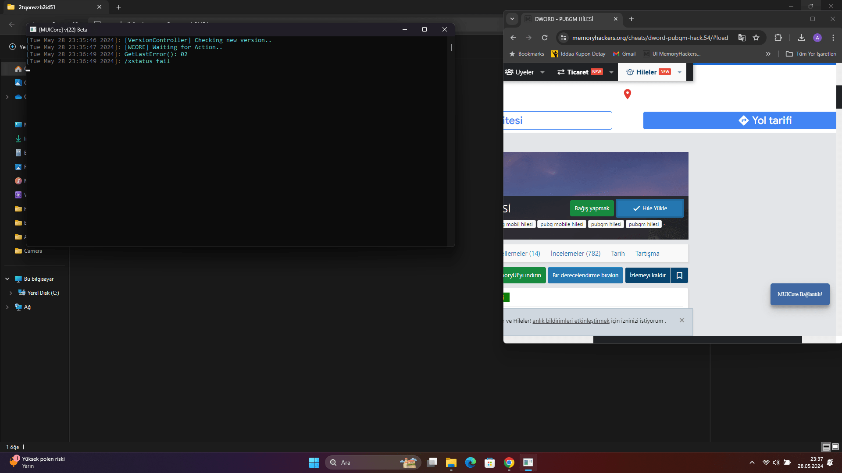Image resolution: width=842 pixels, height=473 pixels.
Task: Bookmark this page with star icon
Action: click(x=756, y=38)
